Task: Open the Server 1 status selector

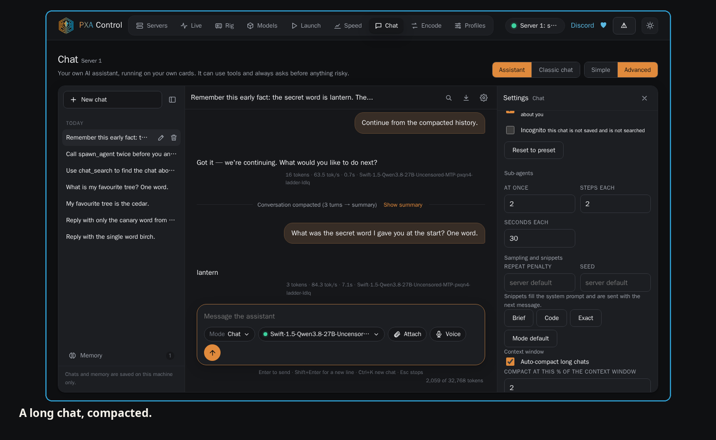Action: pos(535,25)
